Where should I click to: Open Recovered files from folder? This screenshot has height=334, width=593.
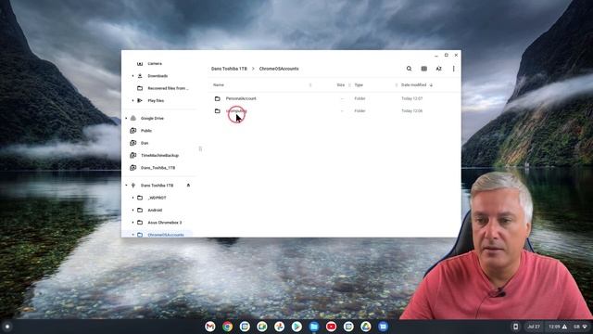[x=168, y=88]
